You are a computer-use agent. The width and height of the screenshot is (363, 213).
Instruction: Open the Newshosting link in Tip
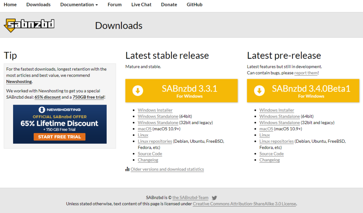[19, 82]
